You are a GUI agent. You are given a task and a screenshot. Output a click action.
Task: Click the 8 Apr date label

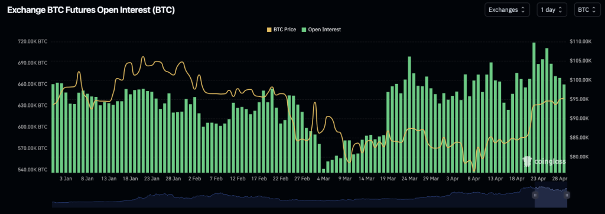click(x=474, y=179)
